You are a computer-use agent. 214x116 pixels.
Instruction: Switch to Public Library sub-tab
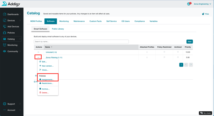click(x=58, y=29)
